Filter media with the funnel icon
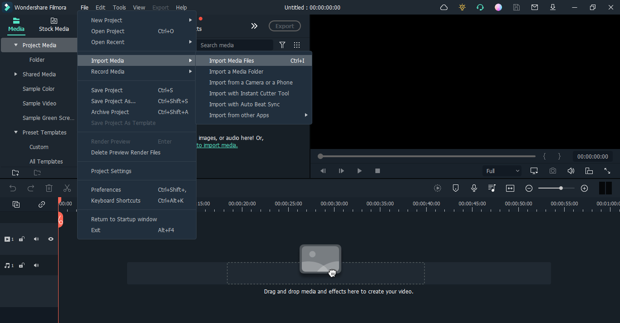Viewport: 620px width, 323px height. (x=282, y=45)
